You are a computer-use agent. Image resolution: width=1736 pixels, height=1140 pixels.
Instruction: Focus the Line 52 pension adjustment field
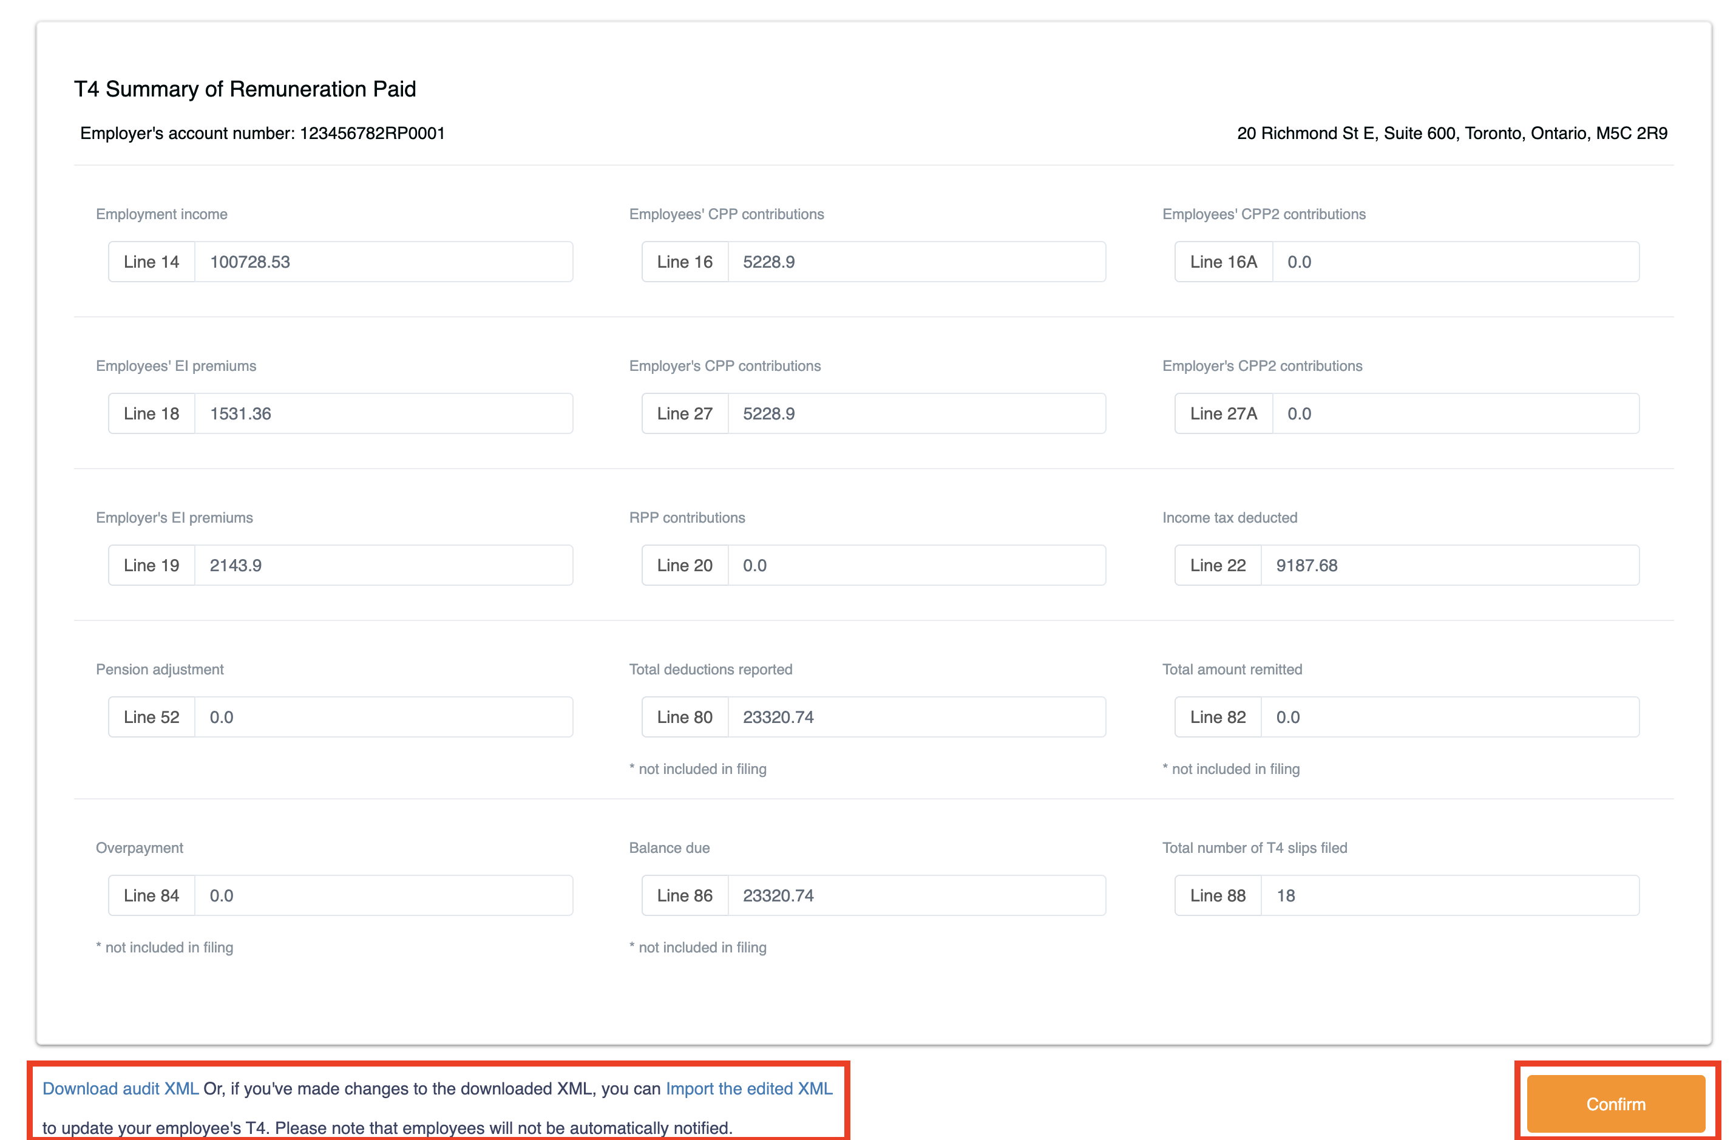(x=384, y=717)
